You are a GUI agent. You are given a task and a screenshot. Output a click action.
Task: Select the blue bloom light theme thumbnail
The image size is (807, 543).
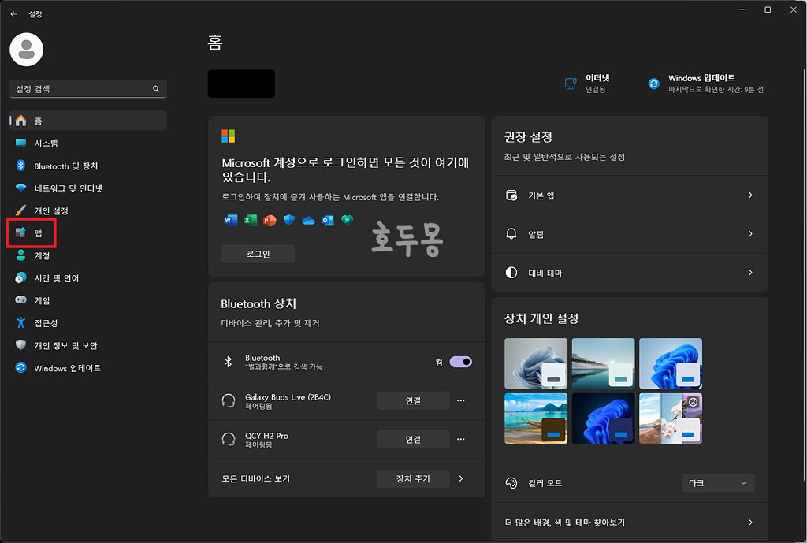click(x=670, y=363)
